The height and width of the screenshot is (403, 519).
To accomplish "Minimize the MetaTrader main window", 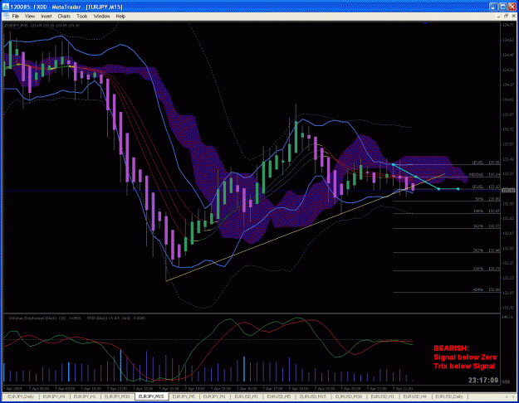I will [493, 7].
